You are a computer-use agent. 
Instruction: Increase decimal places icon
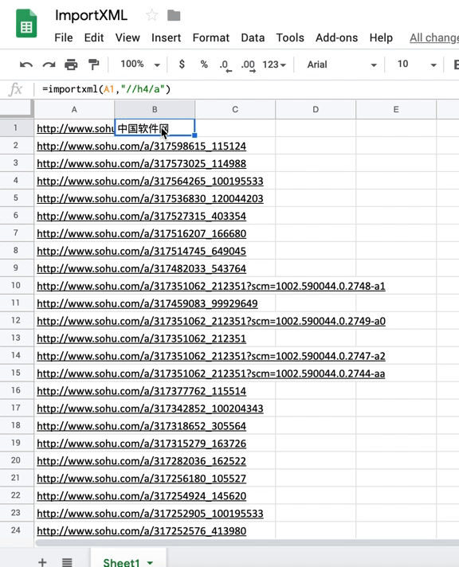(249, 65)
